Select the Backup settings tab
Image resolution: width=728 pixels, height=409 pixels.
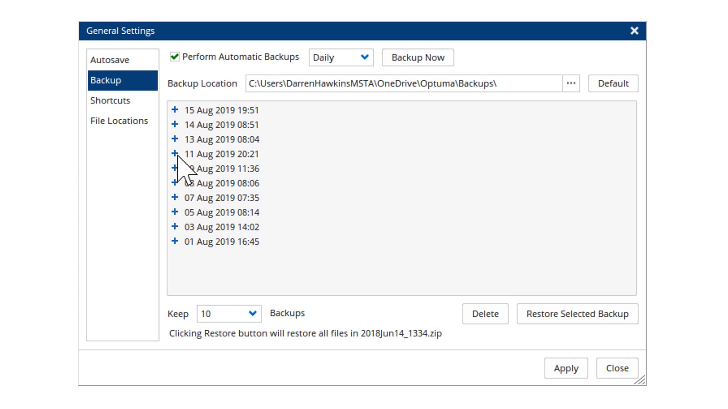tap(122, 80)
